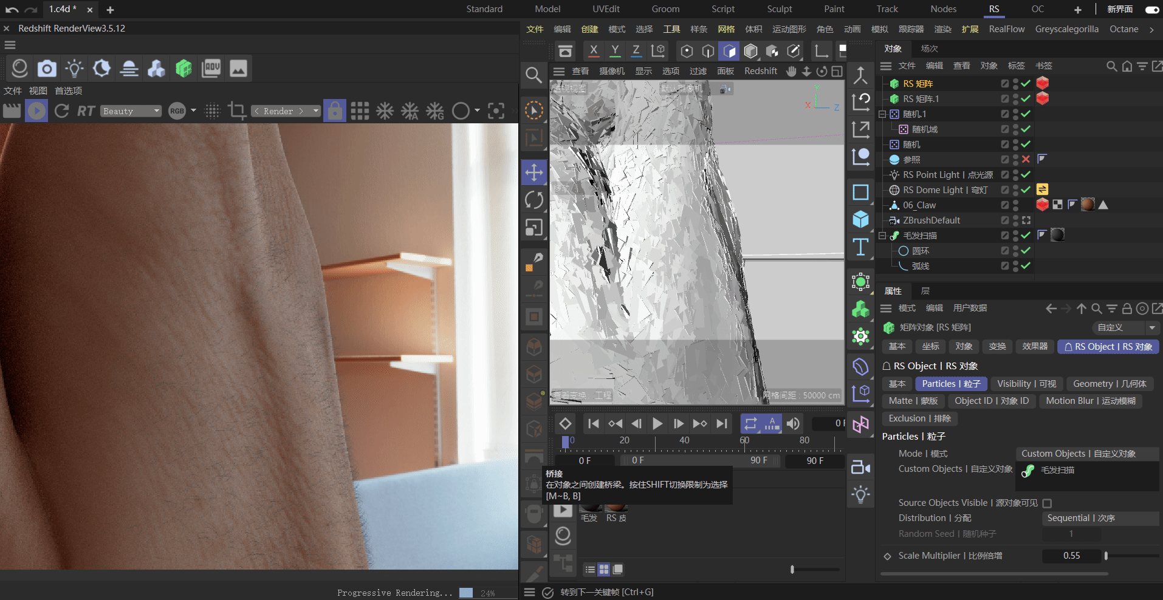The image size is (1163, 600).
Task: Select the crop region tool in RenderView
Action: [236, 111]
